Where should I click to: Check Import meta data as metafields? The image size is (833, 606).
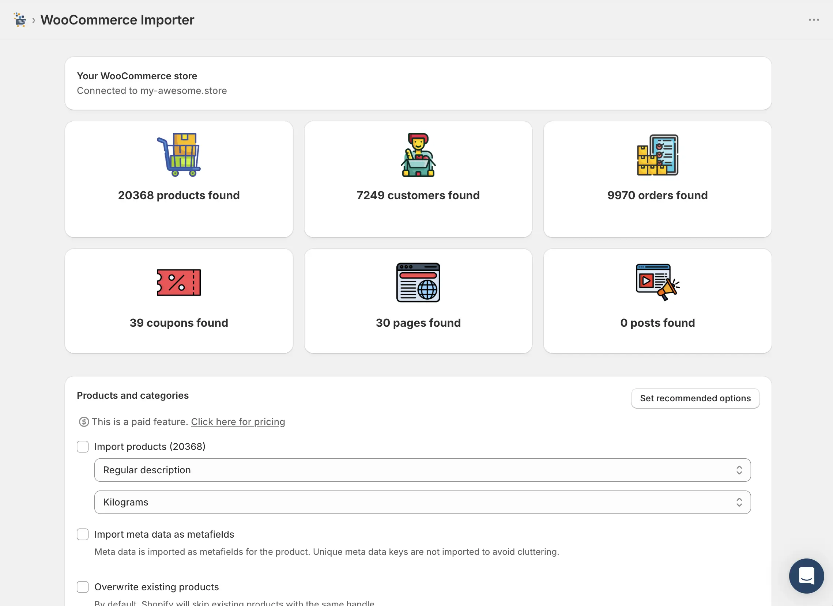click(x=83, y=534)
